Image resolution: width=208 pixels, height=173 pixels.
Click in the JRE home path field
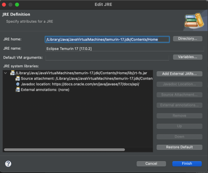pos(107,39)
